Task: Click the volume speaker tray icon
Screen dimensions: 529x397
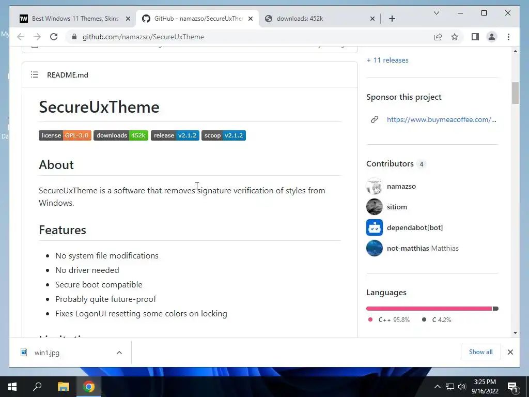Action: (x=462, y=387)
